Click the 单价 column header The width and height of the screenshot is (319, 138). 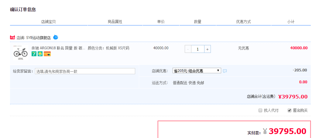point(161,22)
